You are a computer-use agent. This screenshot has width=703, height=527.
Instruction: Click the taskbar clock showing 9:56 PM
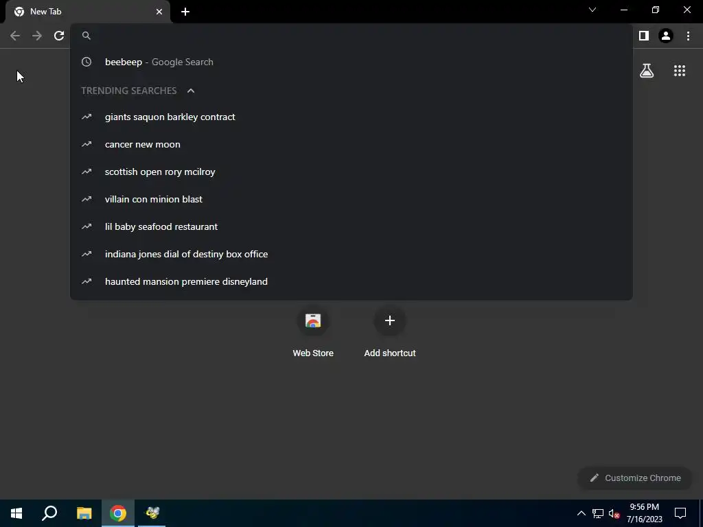pos(644,513)
